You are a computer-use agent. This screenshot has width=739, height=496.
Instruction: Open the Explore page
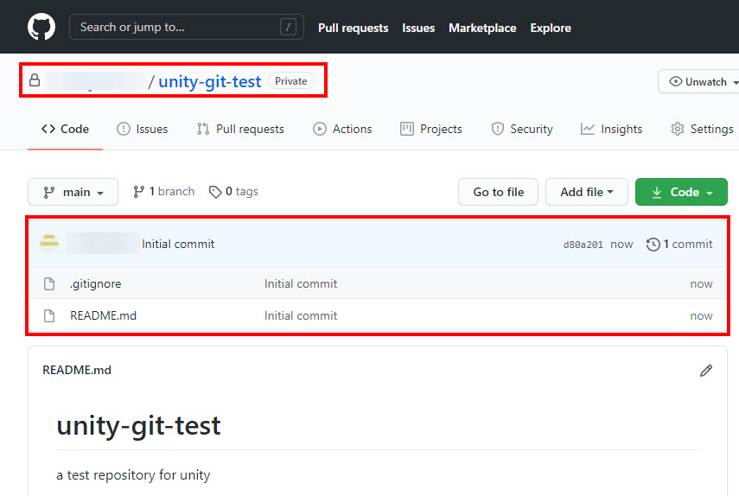[551, 28]
